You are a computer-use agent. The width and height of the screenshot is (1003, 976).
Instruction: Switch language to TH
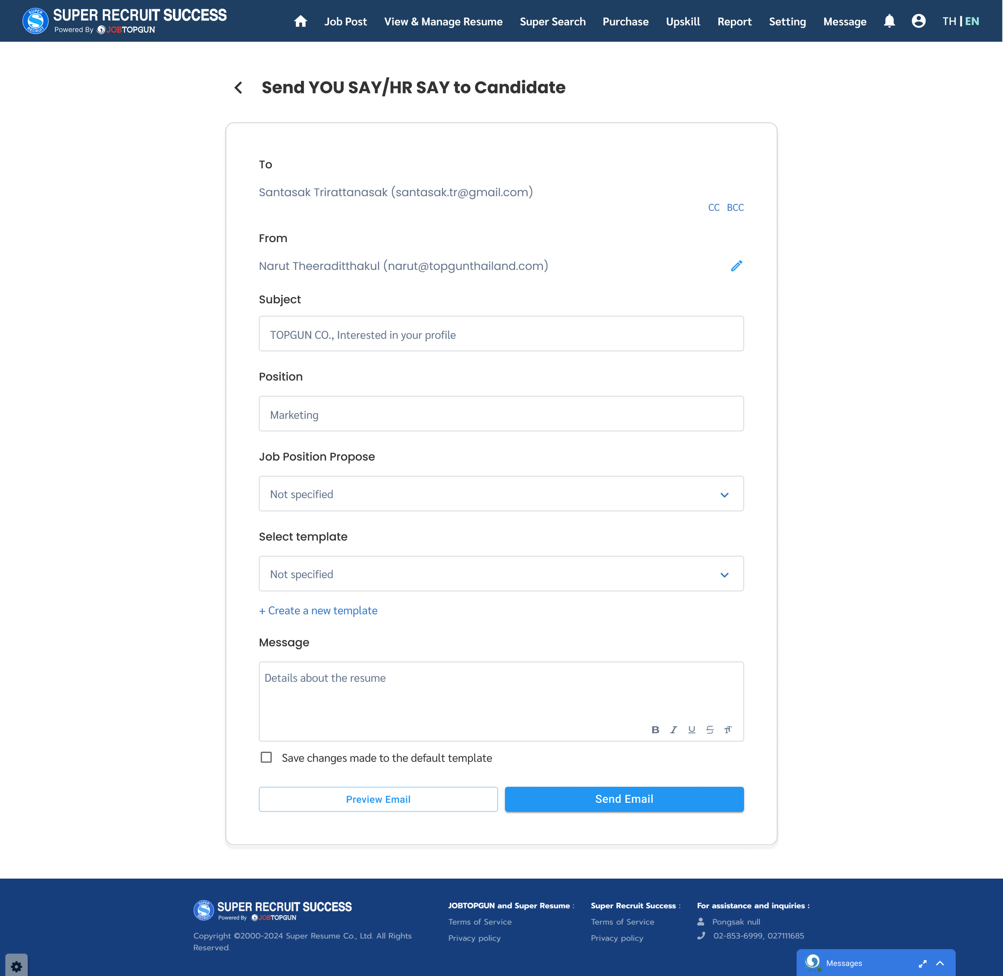[949, 22]
